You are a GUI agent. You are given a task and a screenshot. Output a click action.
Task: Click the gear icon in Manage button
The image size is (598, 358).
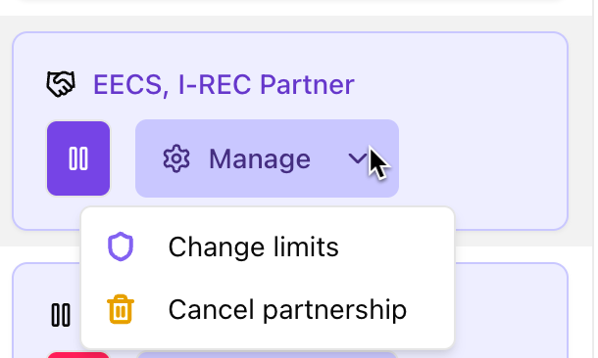tap(176, 158)
